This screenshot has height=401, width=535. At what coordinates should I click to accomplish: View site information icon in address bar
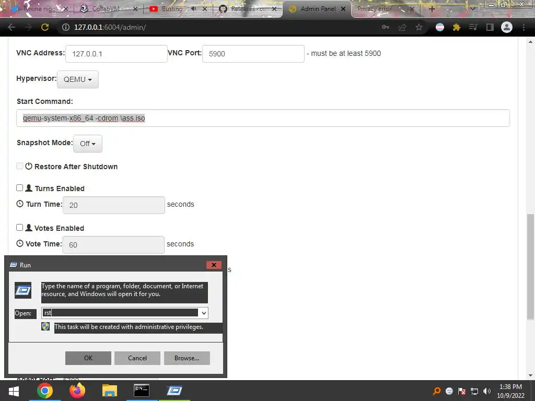point(65,27)
